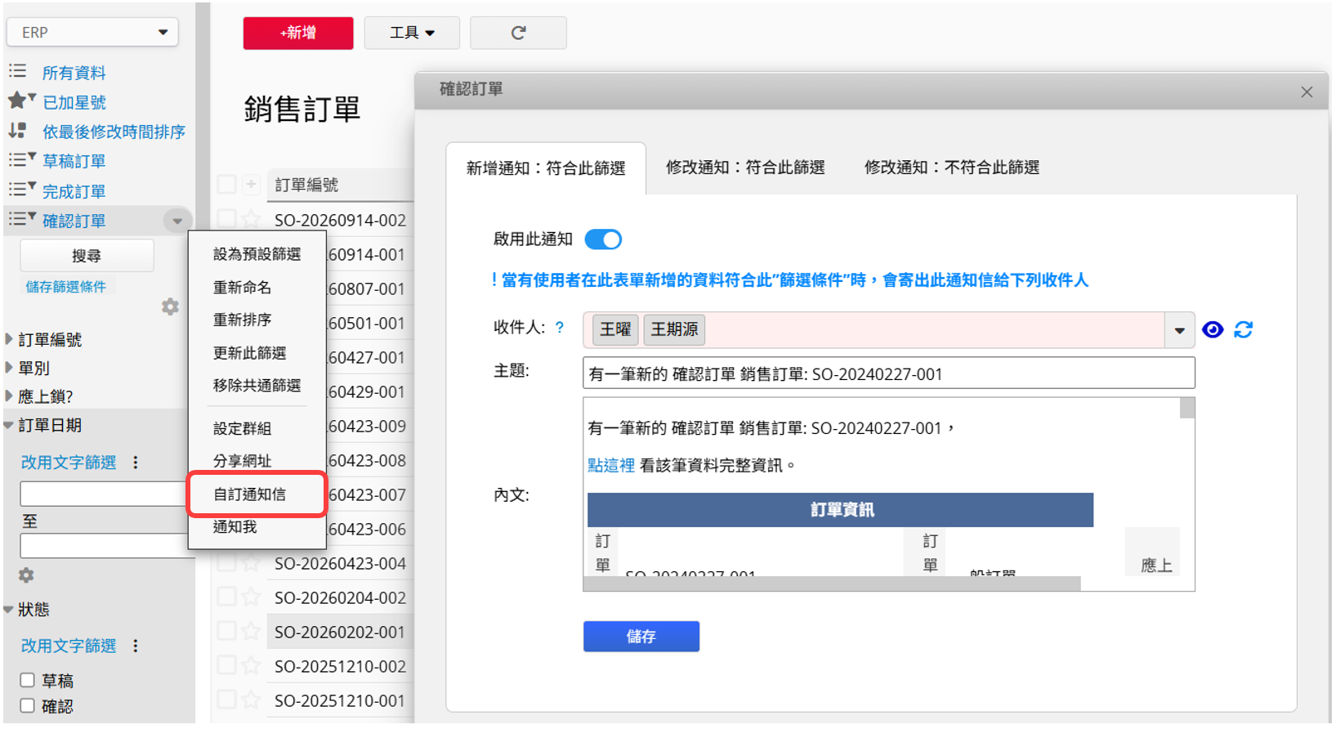Viewport: 1336px width, 729px height.
Task: Open the ERP dropdown selector
Action: (x=92, y=33)
